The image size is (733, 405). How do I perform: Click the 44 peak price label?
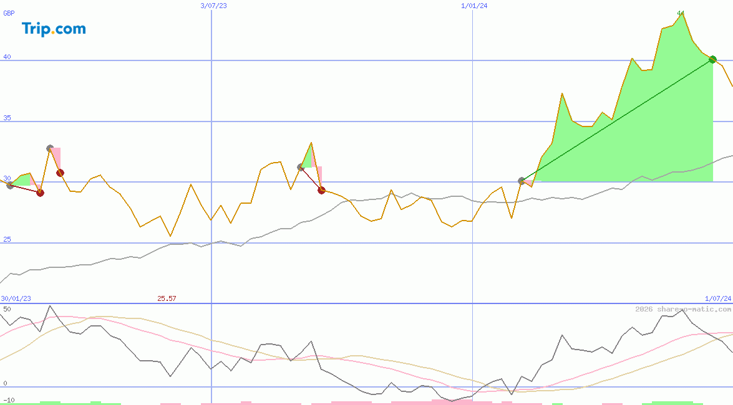tap(681, 13)
